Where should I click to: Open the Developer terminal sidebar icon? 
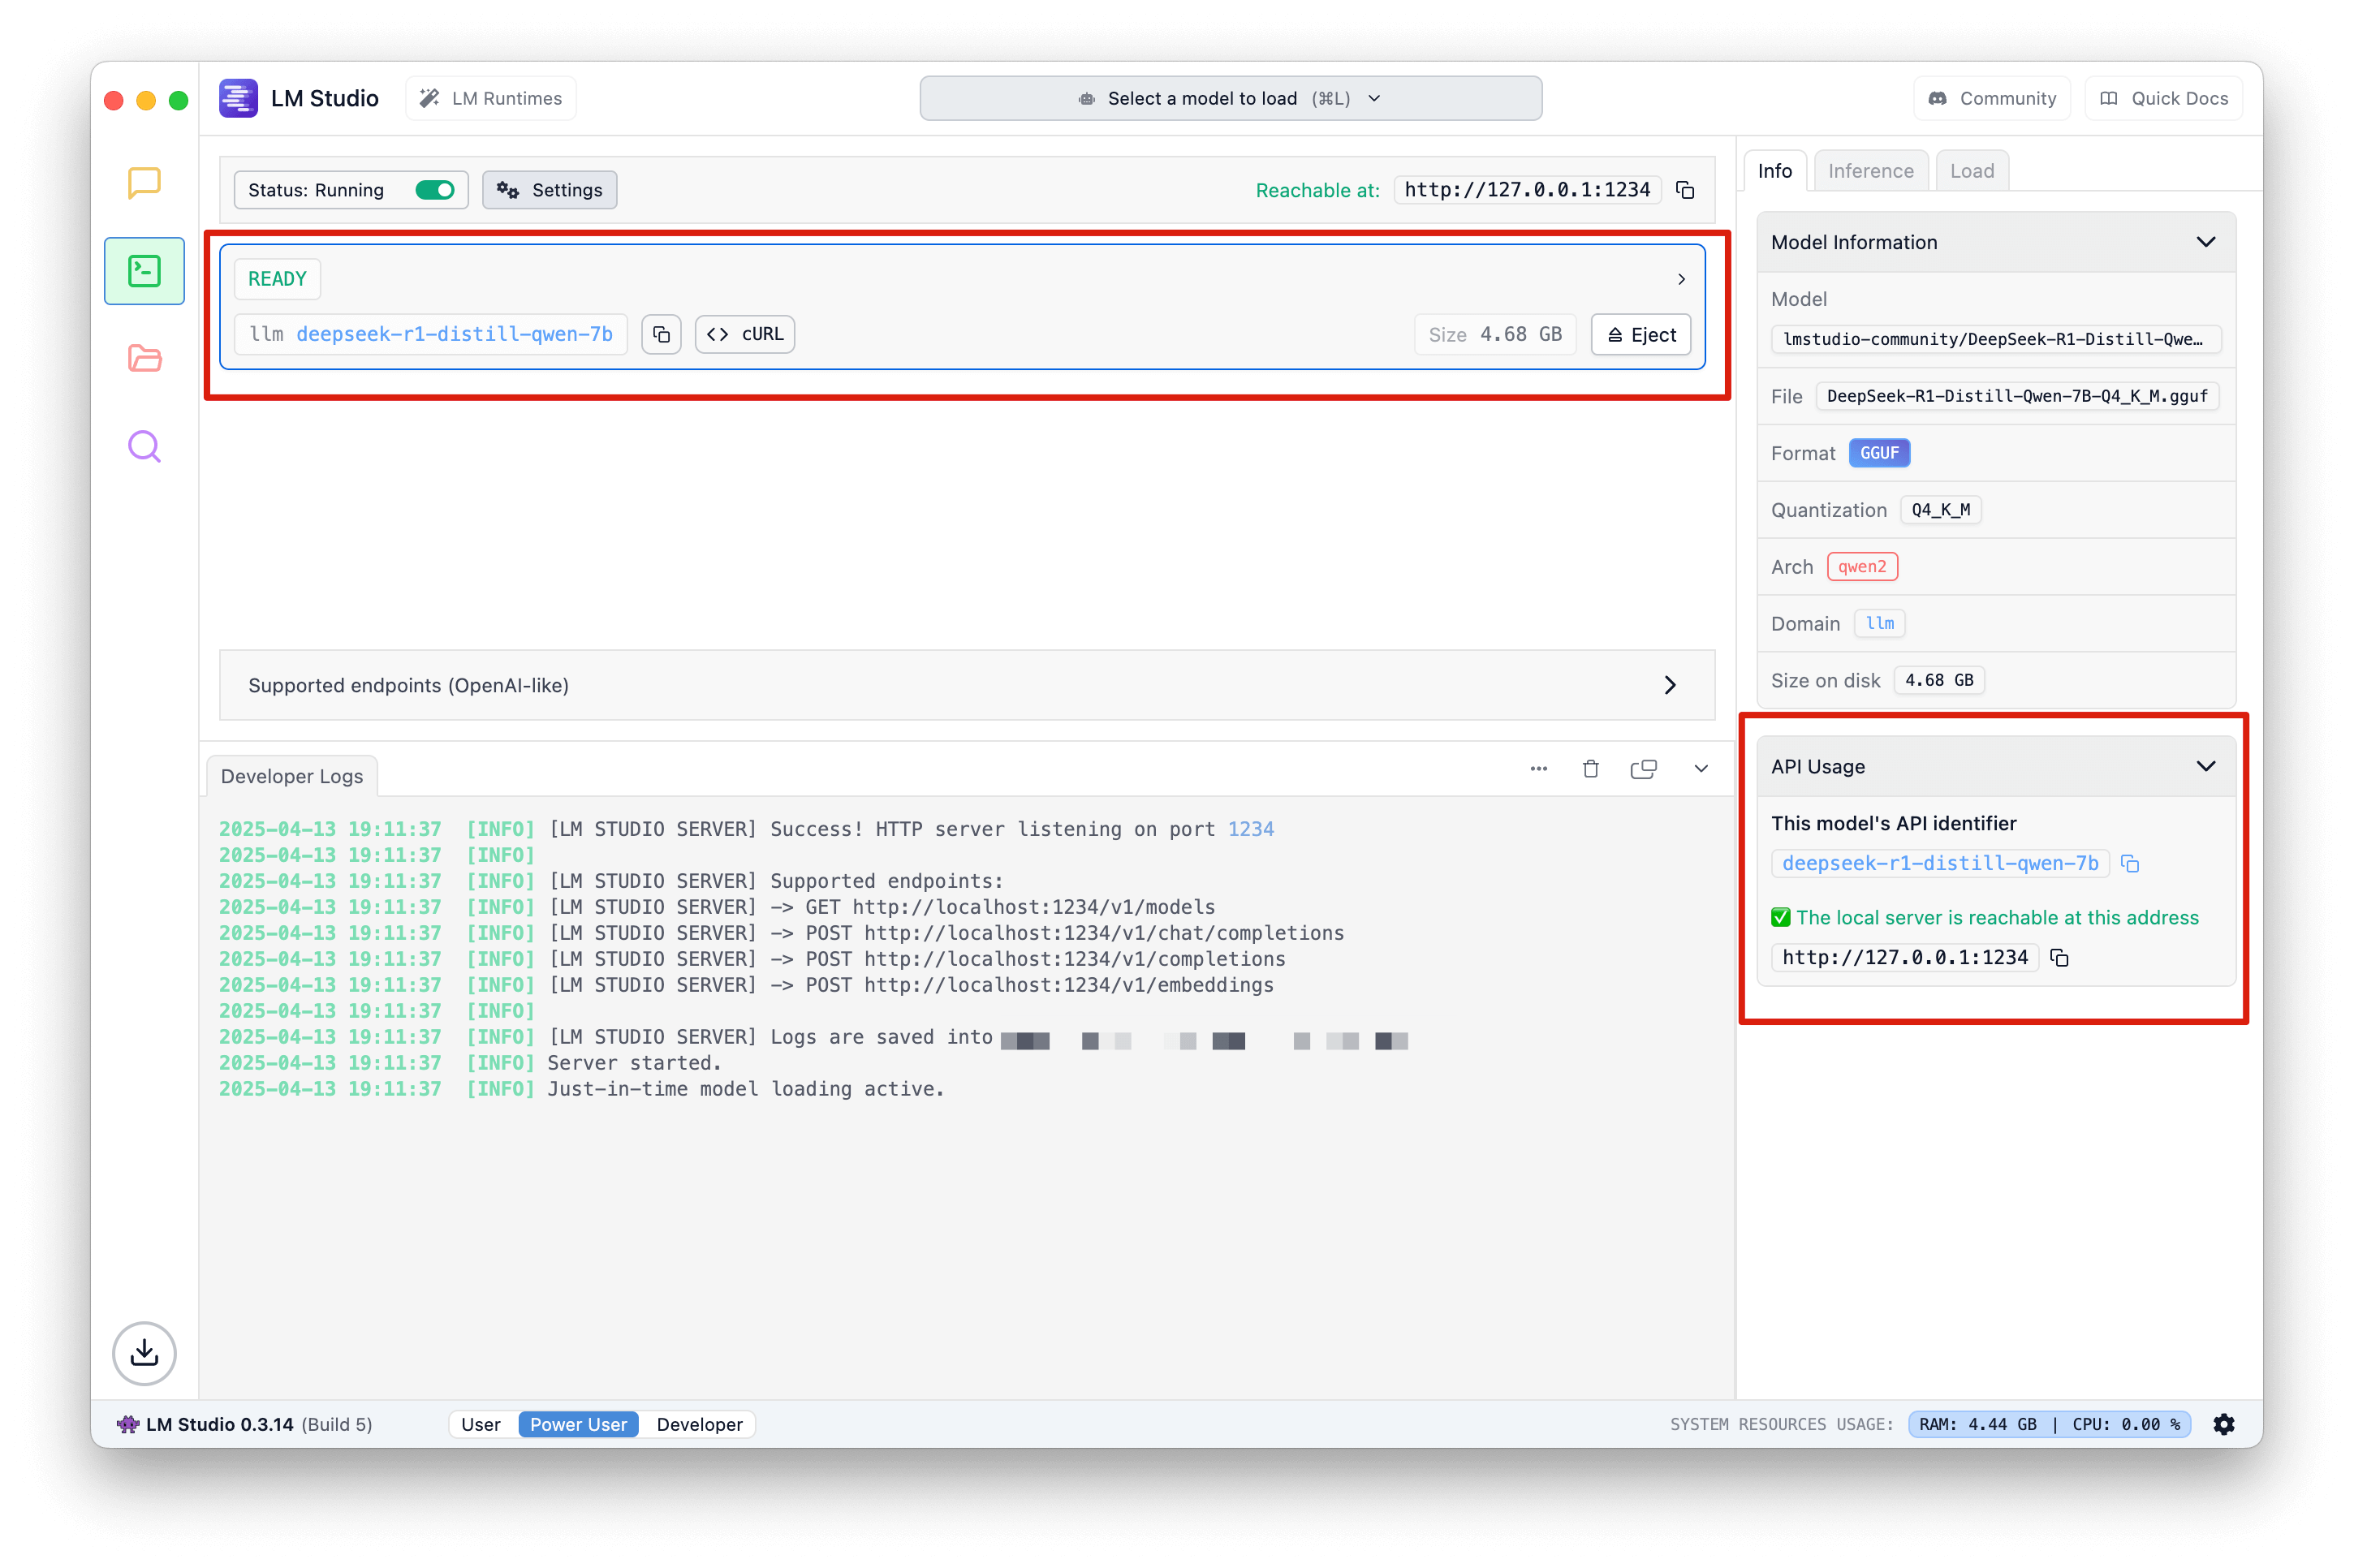[x=144, y=271]
